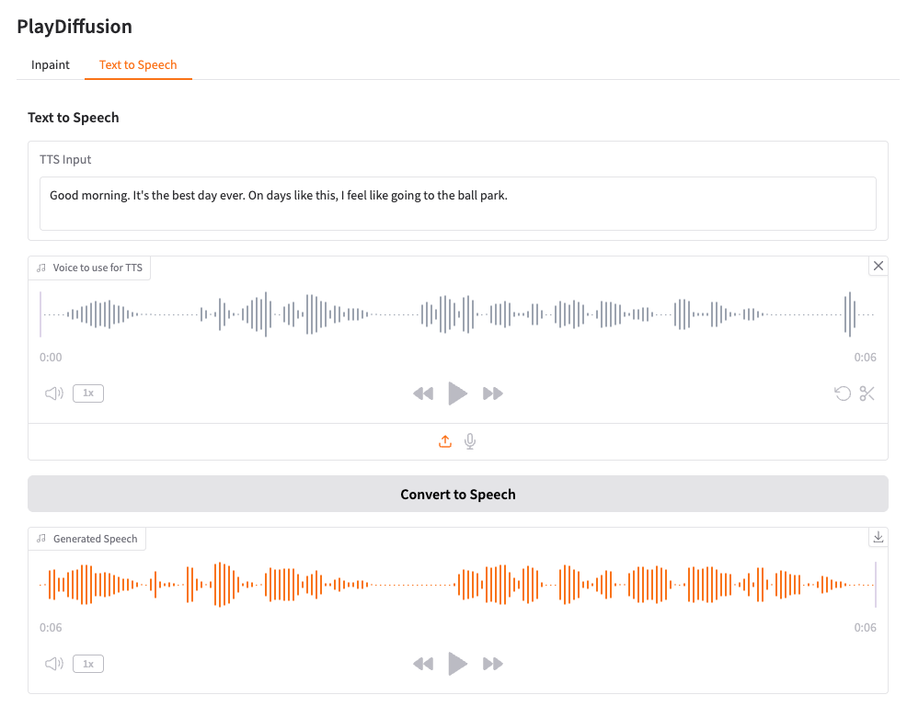Download the Generated Speech audio

(x=878, y=537)
